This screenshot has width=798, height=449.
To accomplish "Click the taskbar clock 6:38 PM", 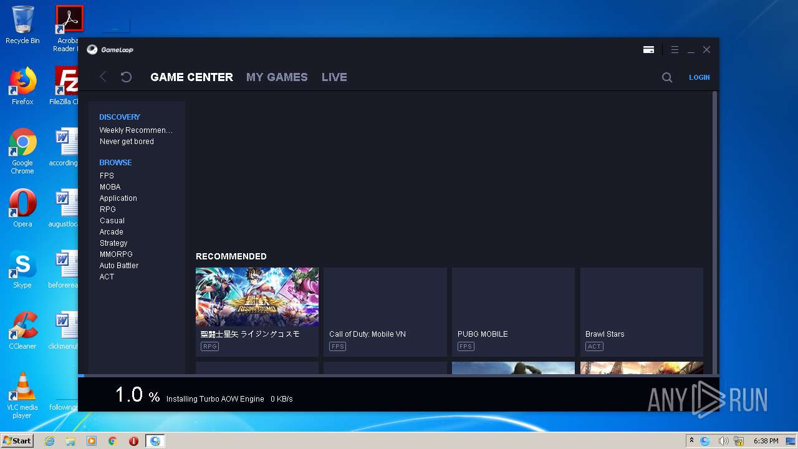I will [766, 441].
